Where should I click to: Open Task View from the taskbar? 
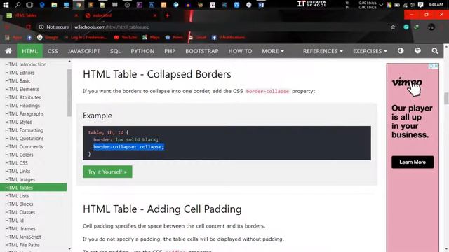(29, 5)
